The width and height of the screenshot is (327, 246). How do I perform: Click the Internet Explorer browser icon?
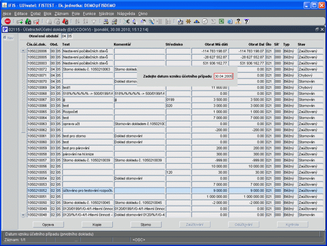pyautogui.click(x=230, y=21)
